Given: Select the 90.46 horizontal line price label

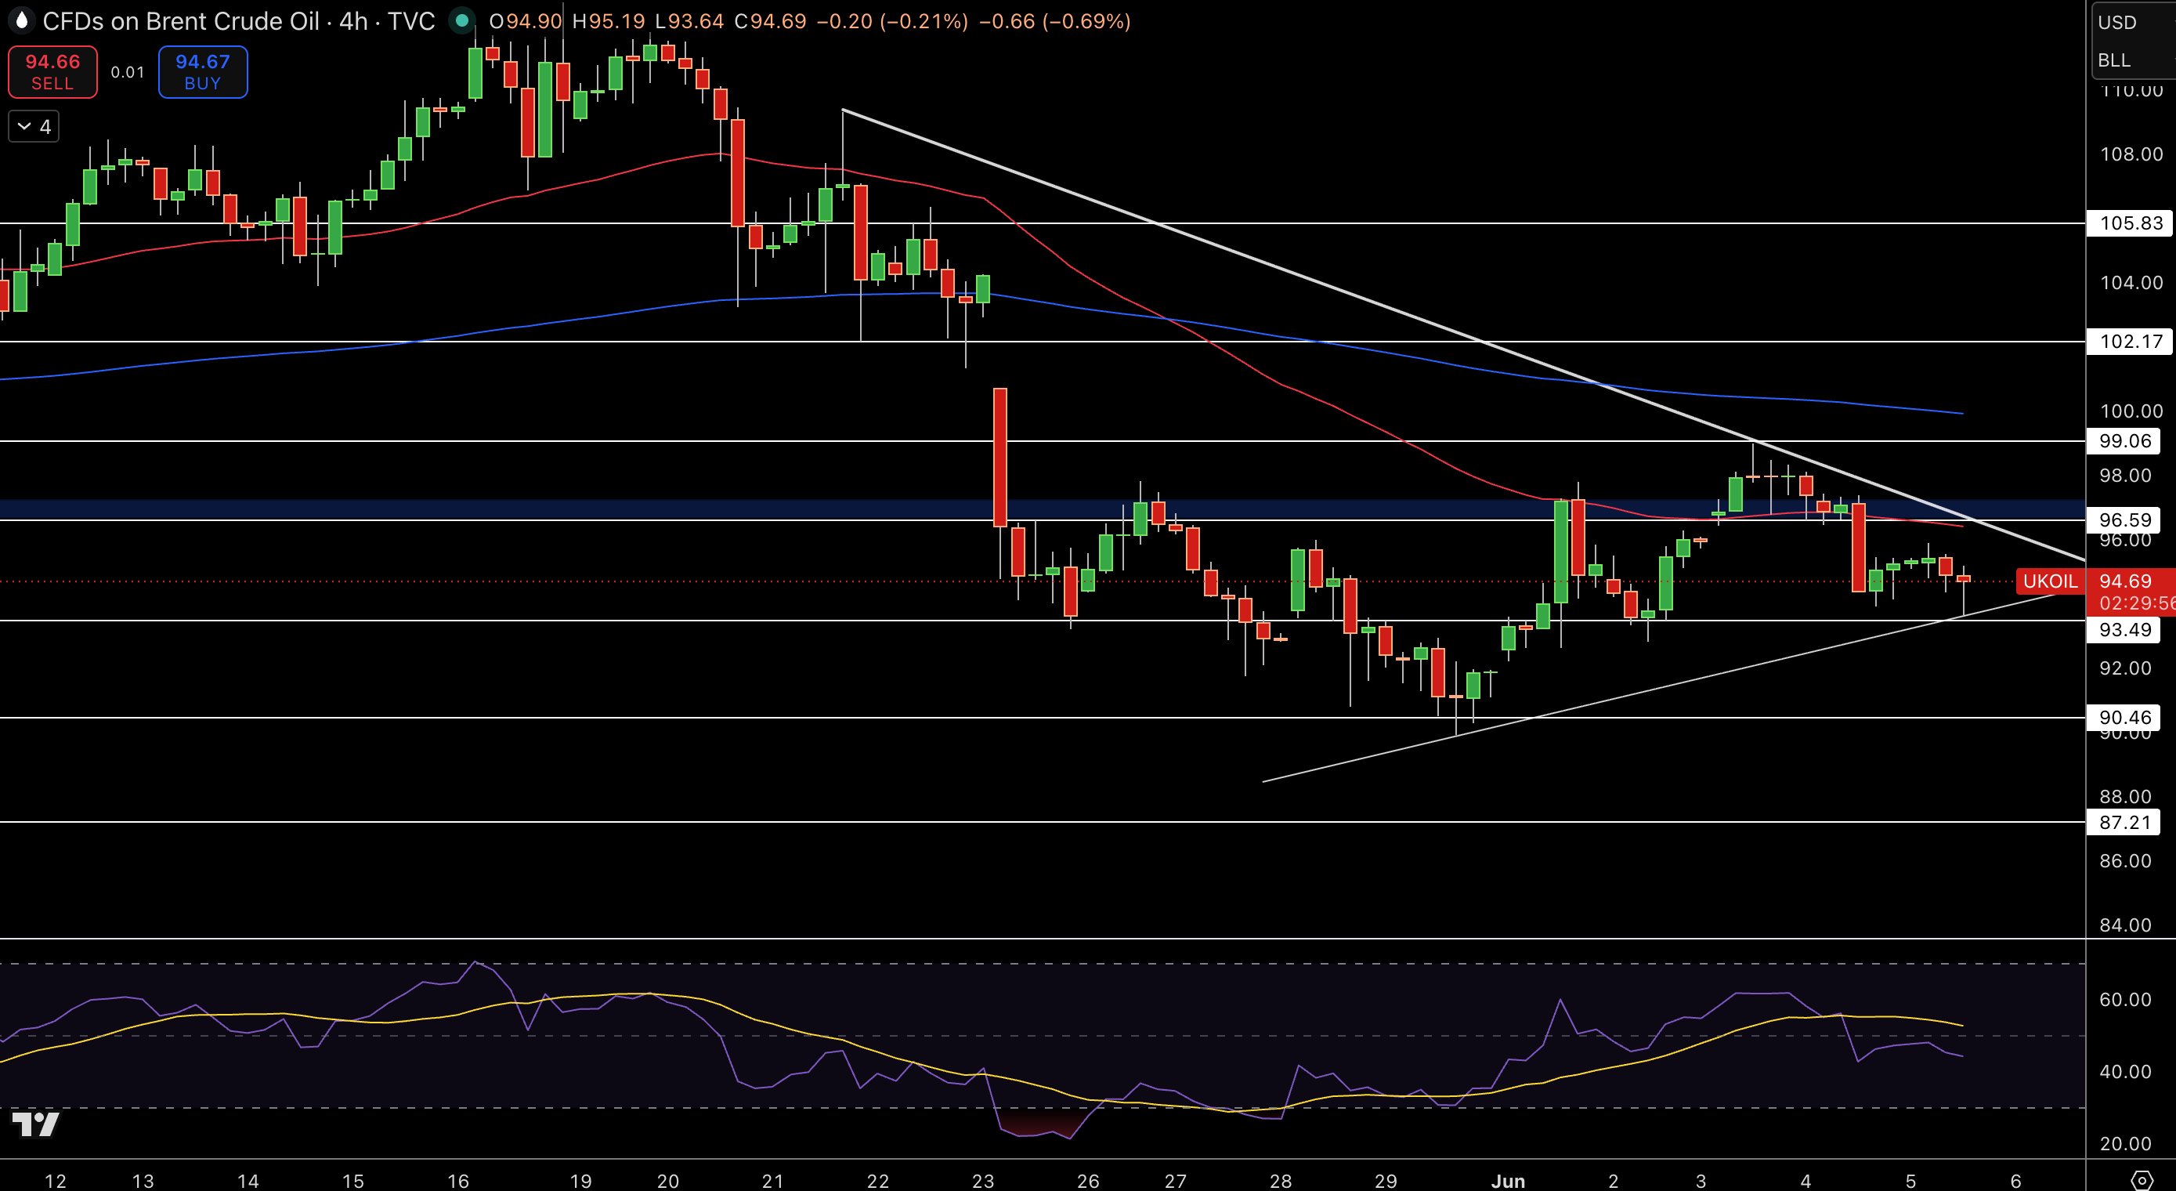Looking at the screenshot, I should point(2124,718).
